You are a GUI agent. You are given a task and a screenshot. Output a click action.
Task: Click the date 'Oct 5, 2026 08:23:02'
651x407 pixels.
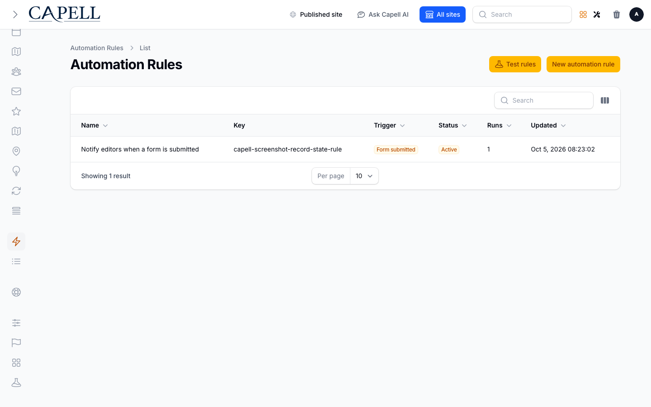(563, 149)
